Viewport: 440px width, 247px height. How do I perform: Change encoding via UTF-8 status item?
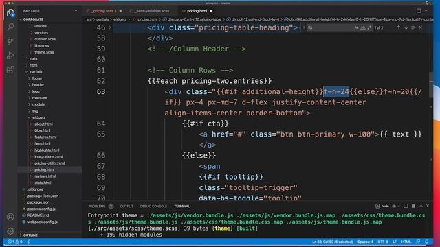pyautogui.click(x=383, y=242)
